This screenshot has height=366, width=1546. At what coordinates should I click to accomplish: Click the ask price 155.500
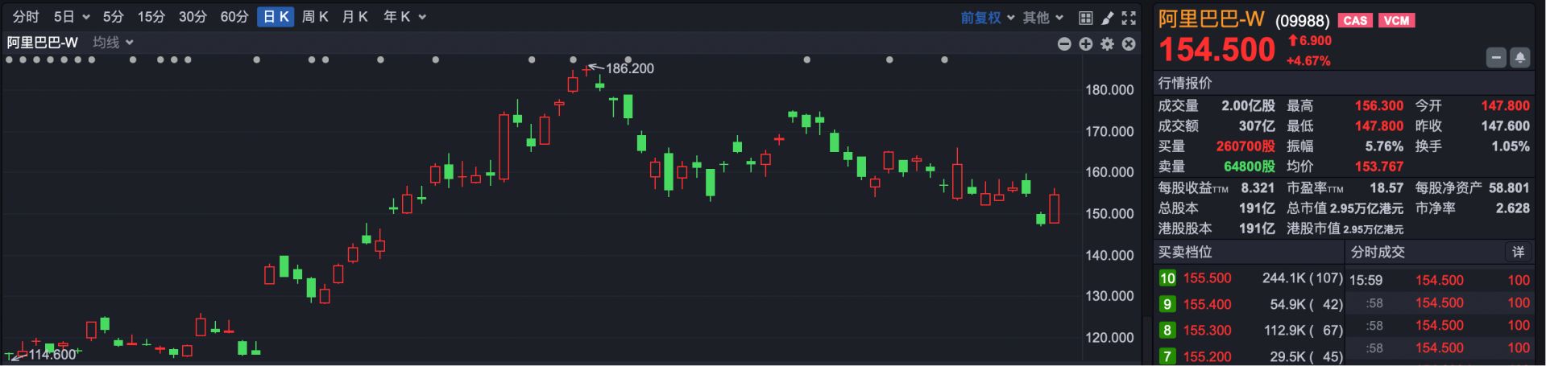click(x=1207, y=278)
